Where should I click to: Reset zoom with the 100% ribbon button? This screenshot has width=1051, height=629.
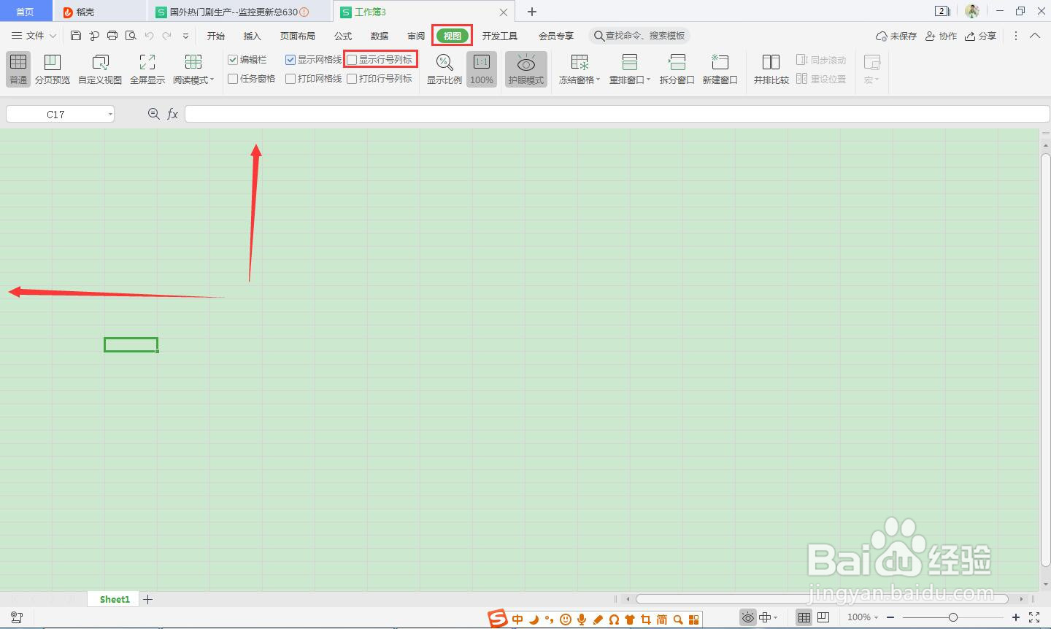pos(482,69)
